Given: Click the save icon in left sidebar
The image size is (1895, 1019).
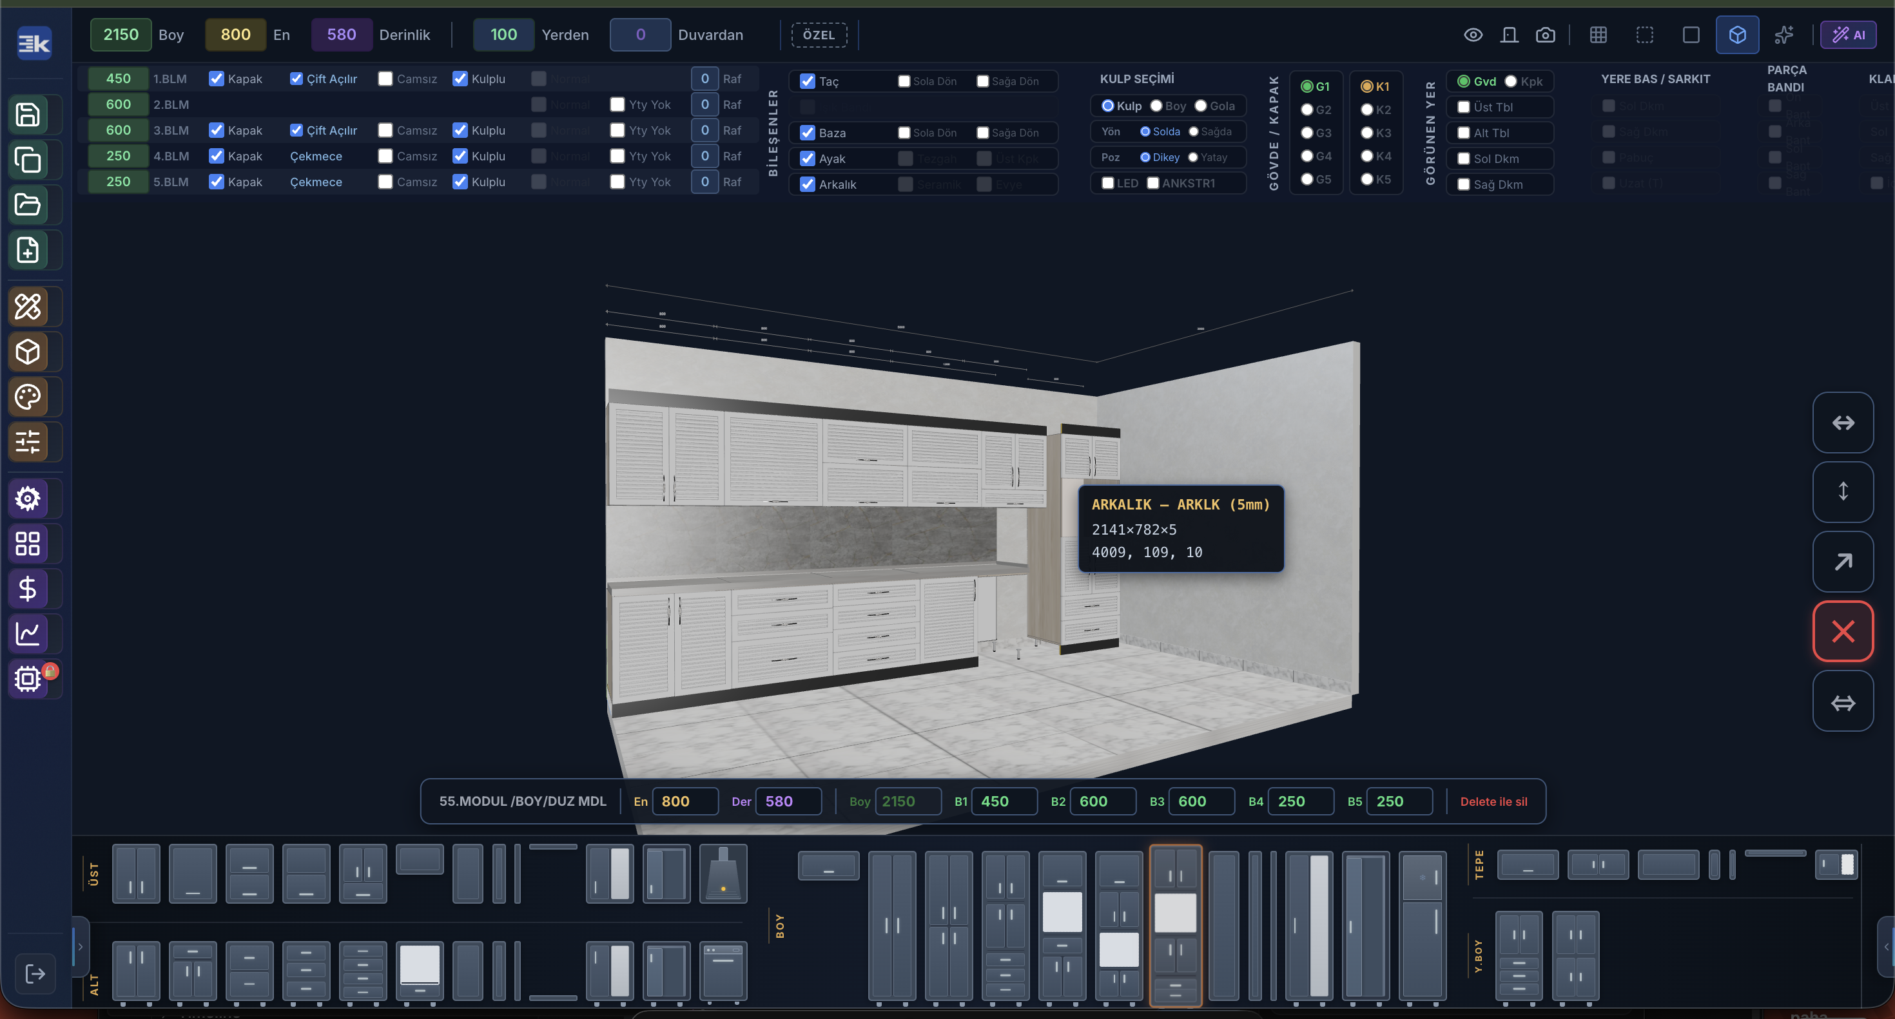Looking at the screenshot, I should point(28,115).
